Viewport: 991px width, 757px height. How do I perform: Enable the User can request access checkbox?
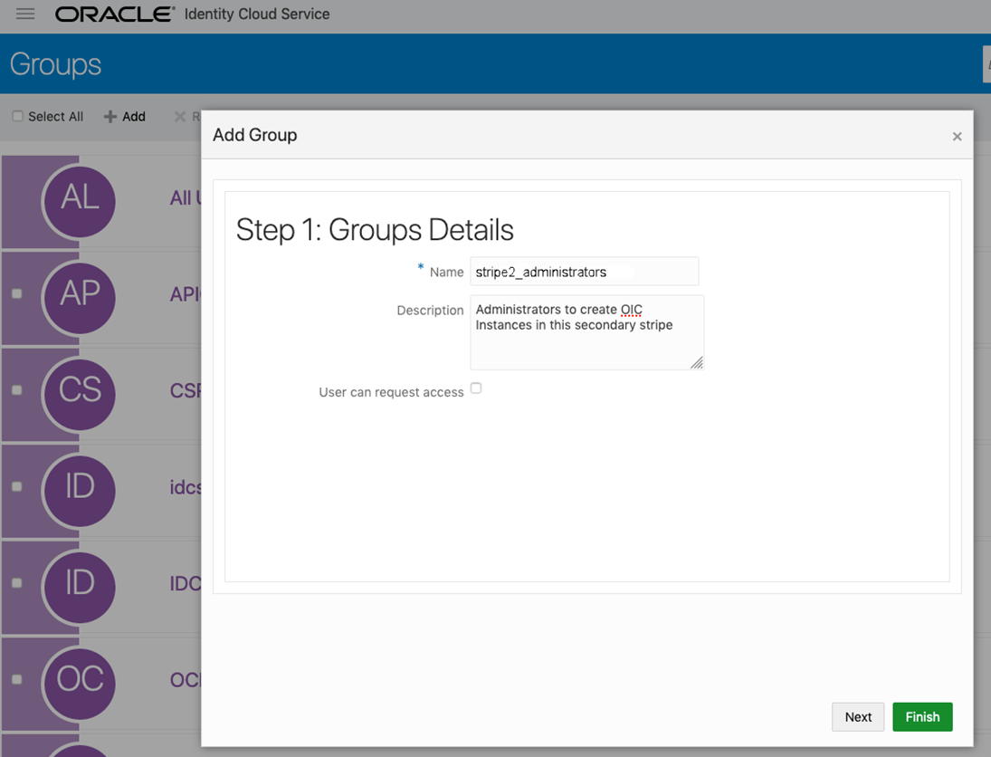[x=476, y=388]
